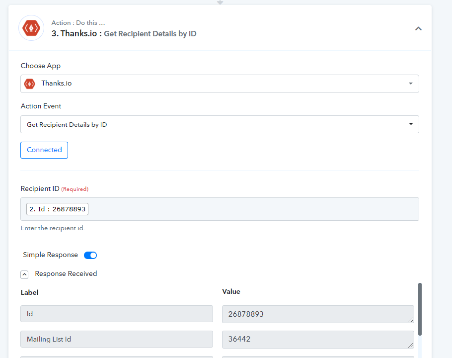Collapse step 3 using the header chevron
The width and height of the screenshot is (452, 358).
(x=418, y=28)
